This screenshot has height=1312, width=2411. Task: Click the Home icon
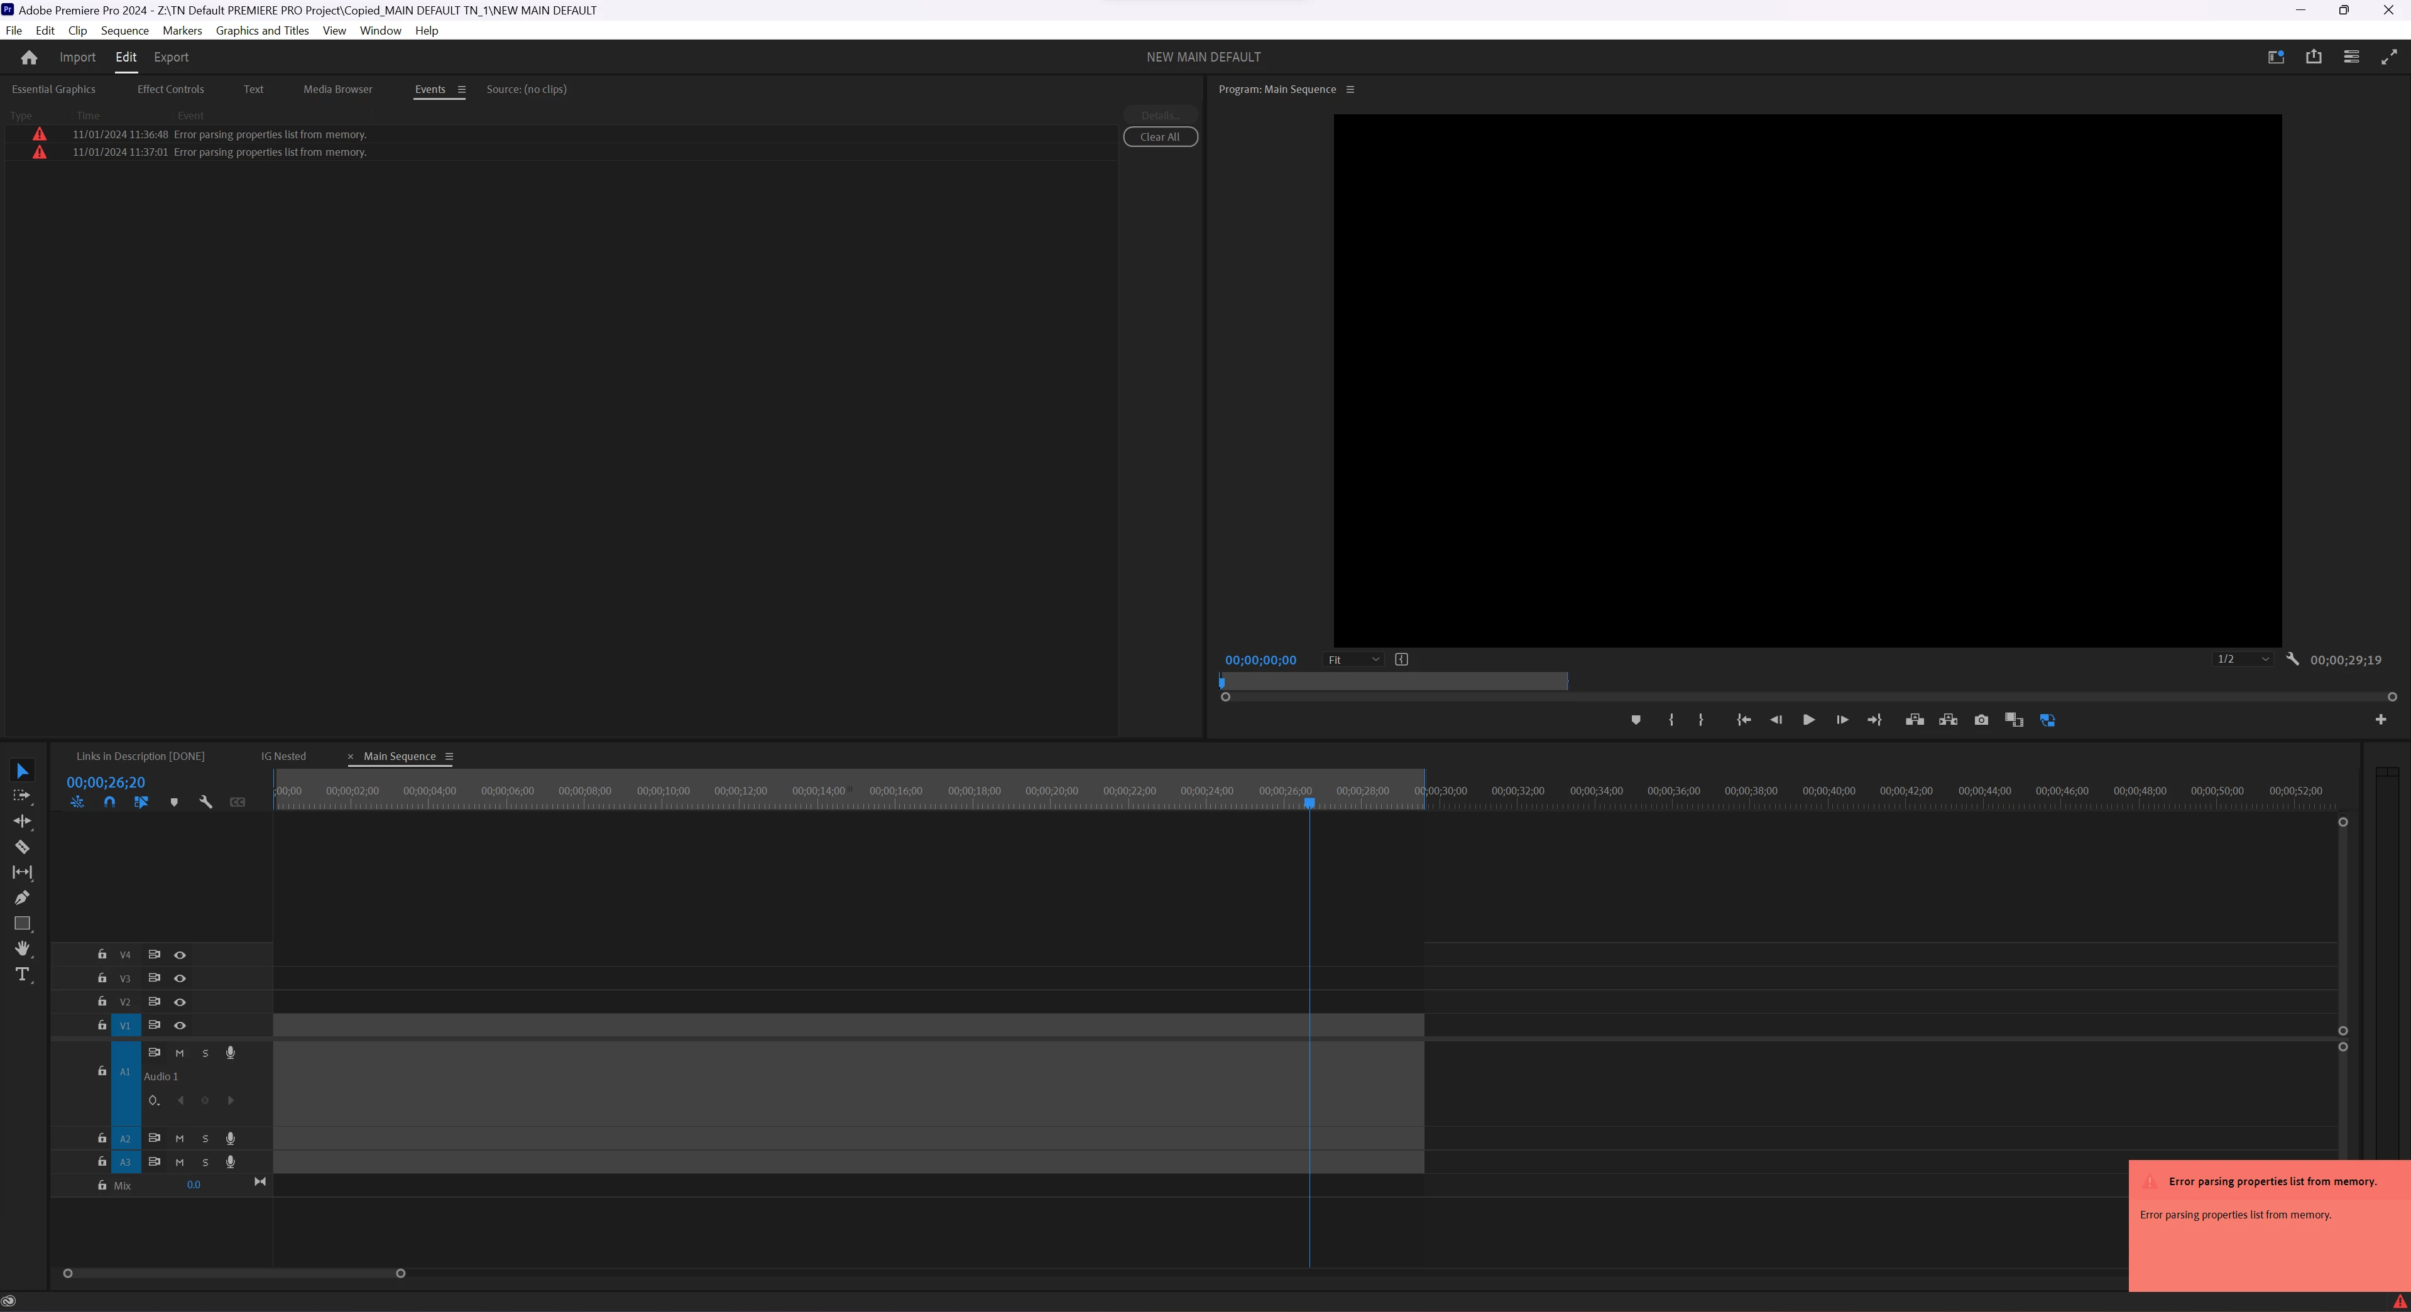[x=29, y=57]
